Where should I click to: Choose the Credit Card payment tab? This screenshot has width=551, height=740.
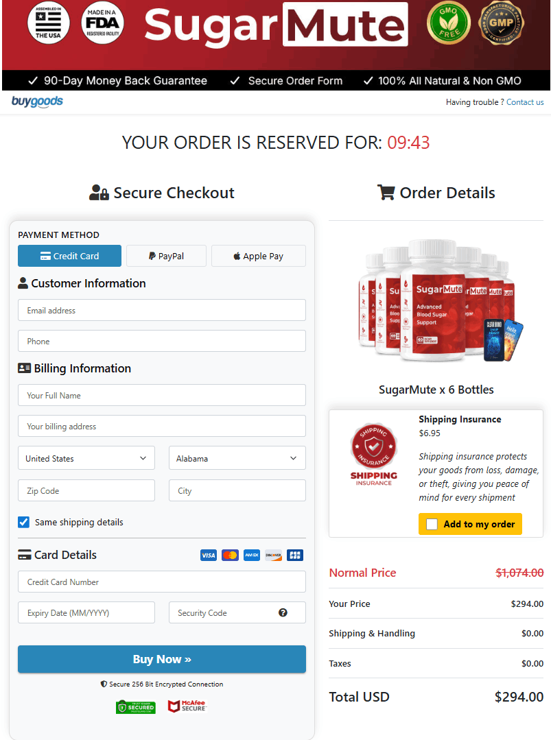pyautogui.click(x=69, y=256)
